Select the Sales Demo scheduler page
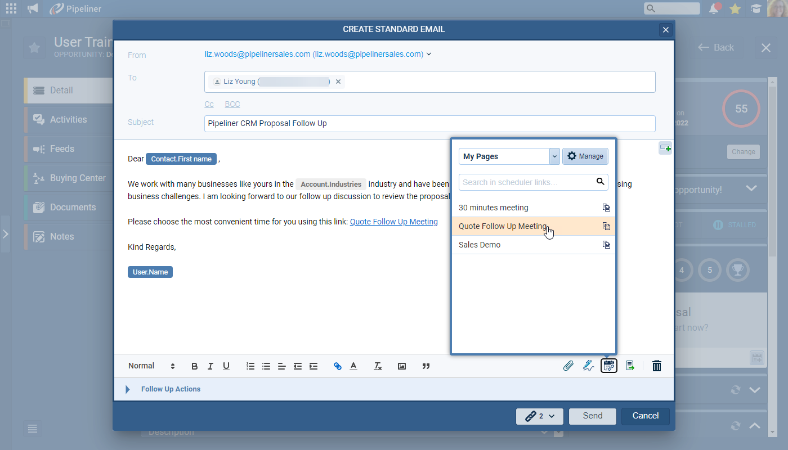The width and height of the screenshot is (788, 450). pos(480,245)
